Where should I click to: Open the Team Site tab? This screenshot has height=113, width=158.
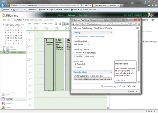click(x=83, y=15)
